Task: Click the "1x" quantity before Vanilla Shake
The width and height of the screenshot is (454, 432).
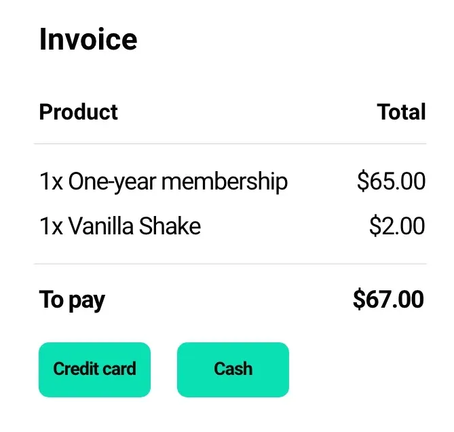Action: point(51,226)
